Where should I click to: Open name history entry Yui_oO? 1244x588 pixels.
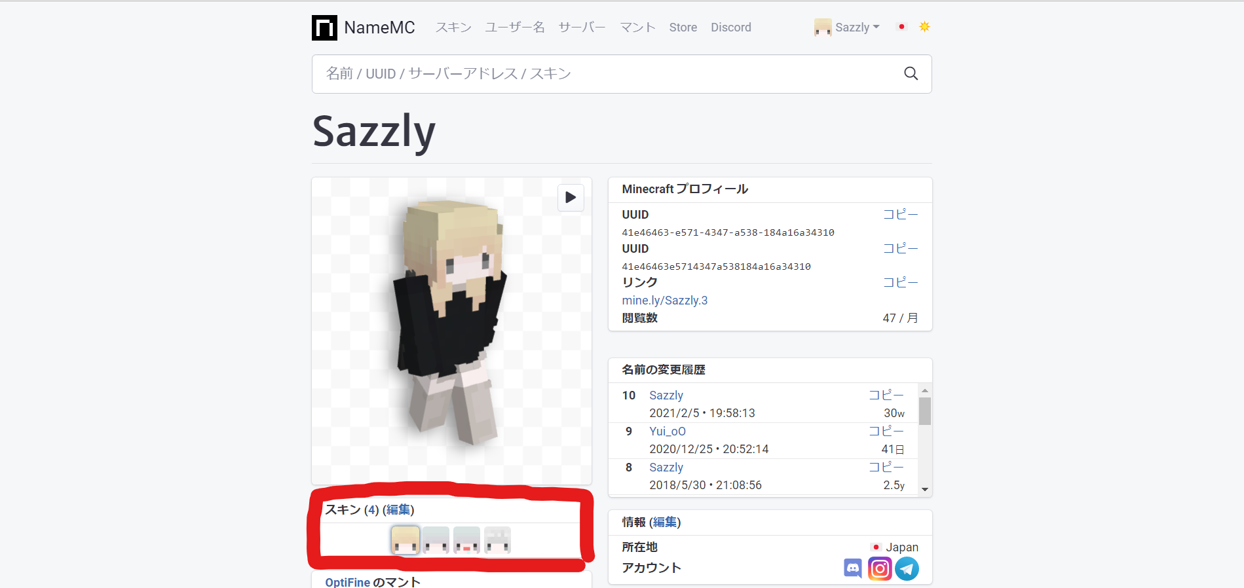[x=668, y=432]
